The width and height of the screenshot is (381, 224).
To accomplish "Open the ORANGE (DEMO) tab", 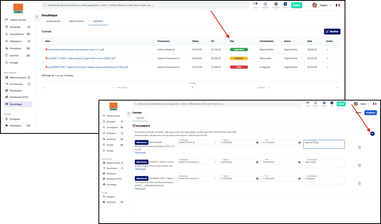I will (76, 21).
